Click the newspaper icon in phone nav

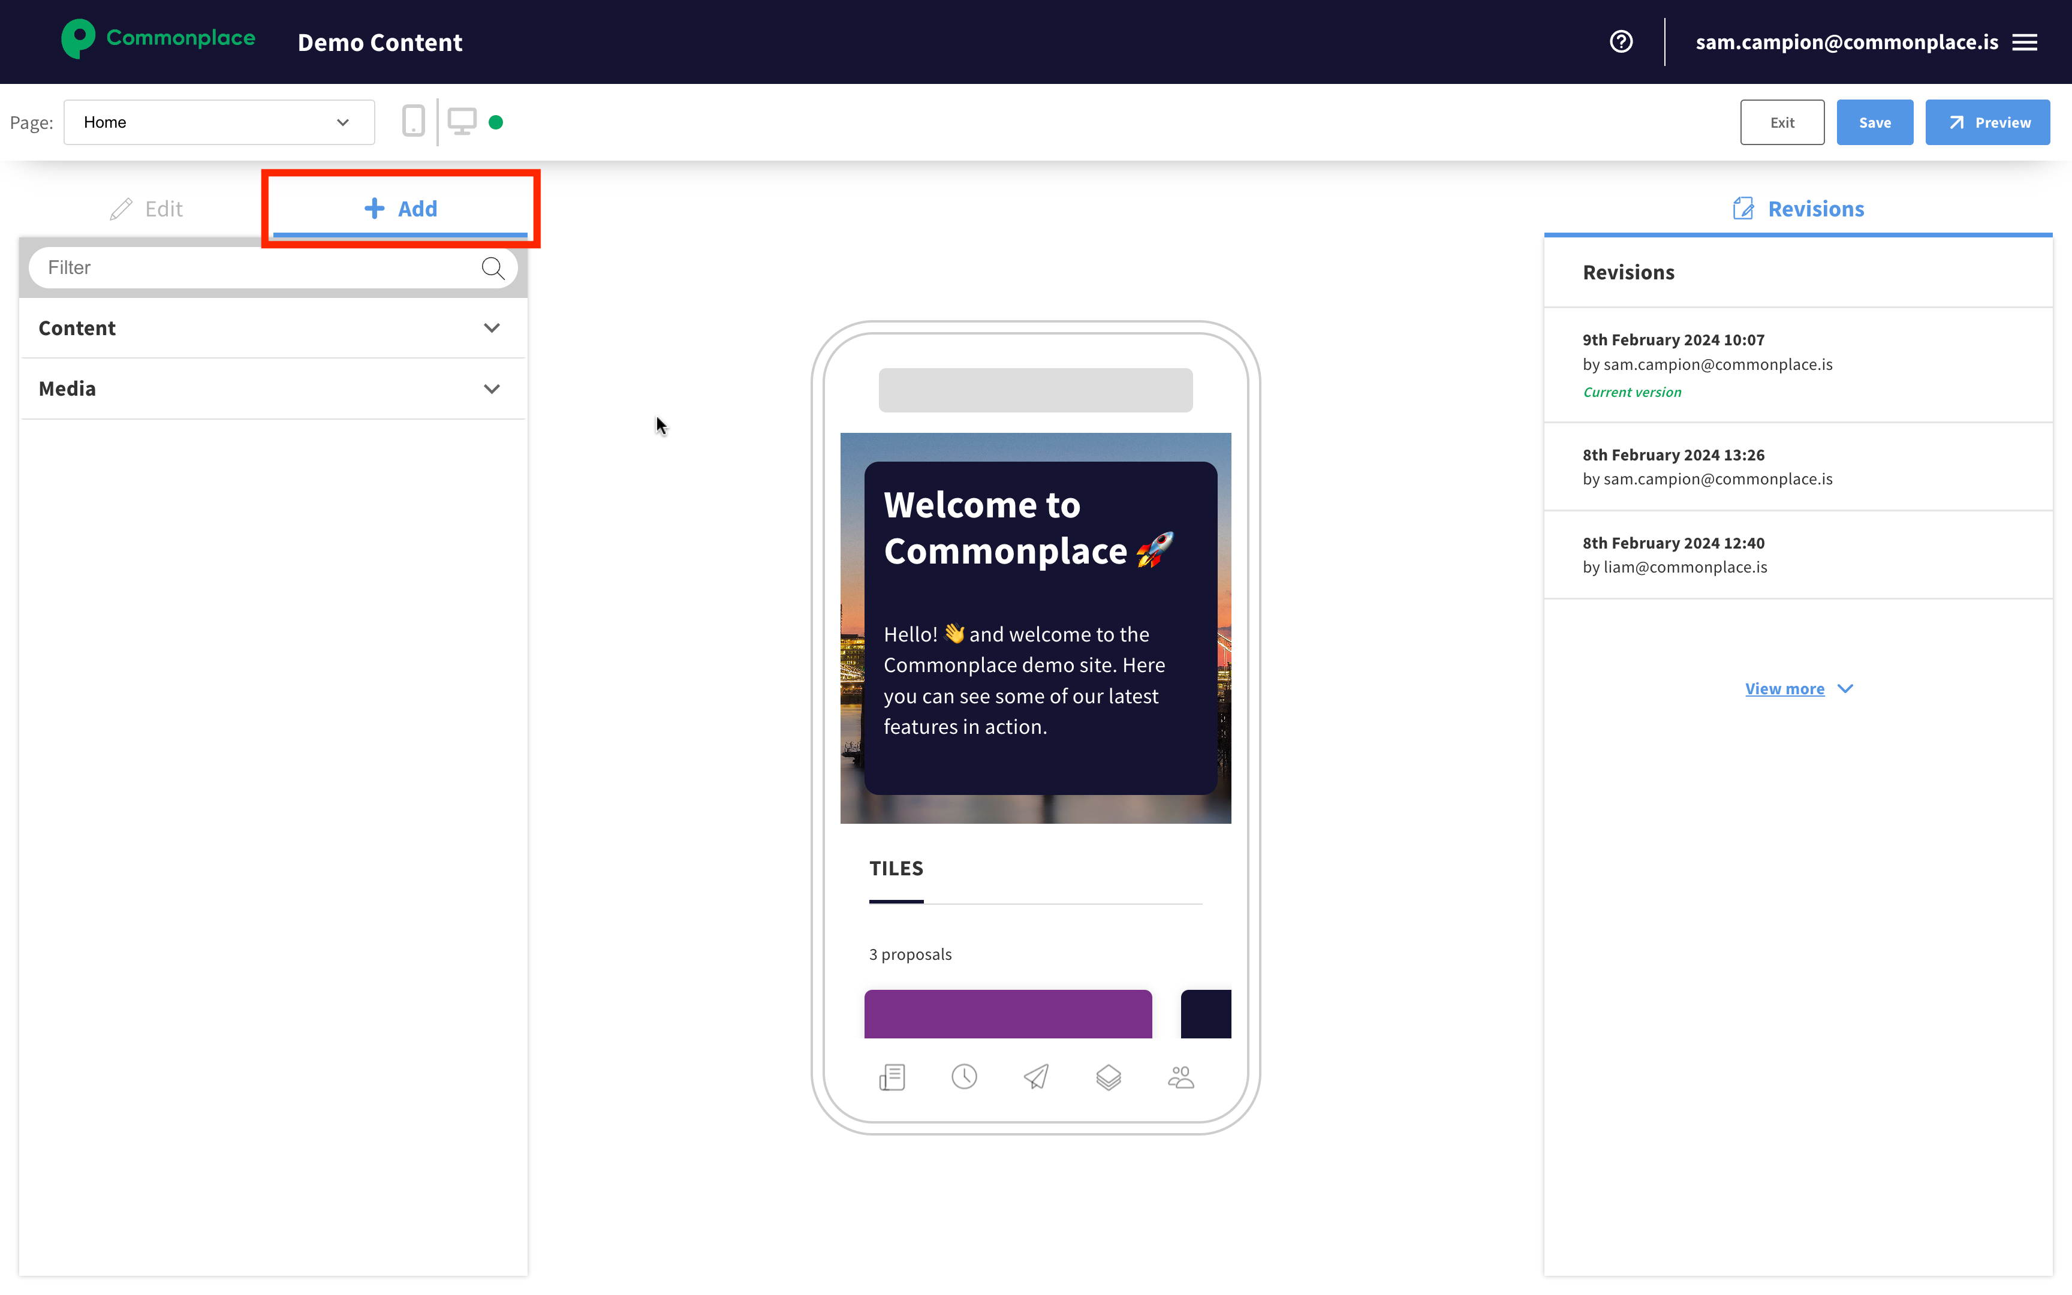tap(892, 1077)
